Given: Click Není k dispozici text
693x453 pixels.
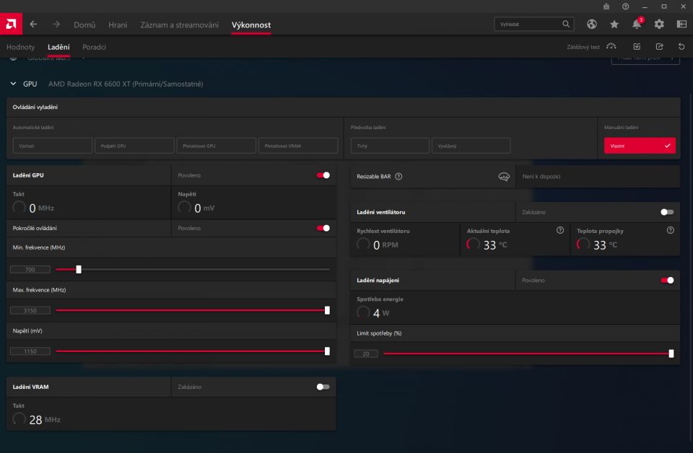Looking at the screenshot, I should click(541, 176).
